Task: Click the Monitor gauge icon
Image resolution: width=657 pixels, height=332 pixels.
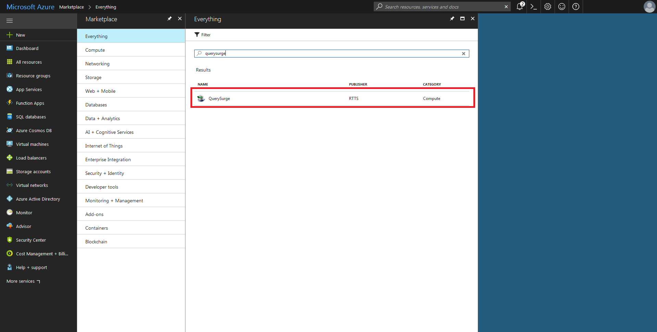Action: 10,213
